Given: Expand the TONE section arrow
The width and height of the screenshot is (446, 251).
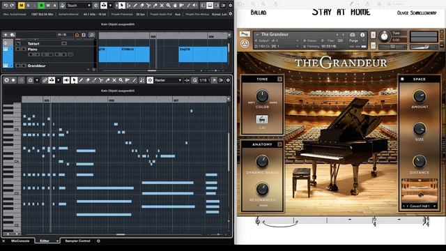Looking at the screenshot, I should [279, 79].
